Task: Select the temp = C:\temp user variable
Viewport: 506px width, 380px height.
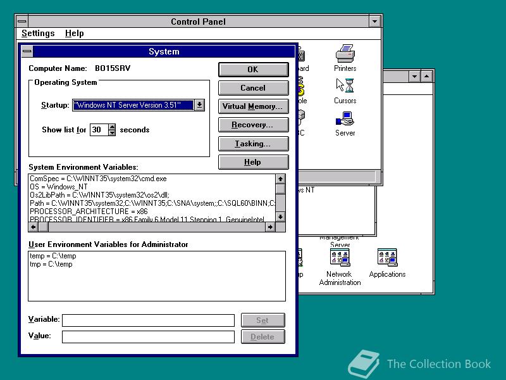Action: pyautogui.click(x=157, y=256)
